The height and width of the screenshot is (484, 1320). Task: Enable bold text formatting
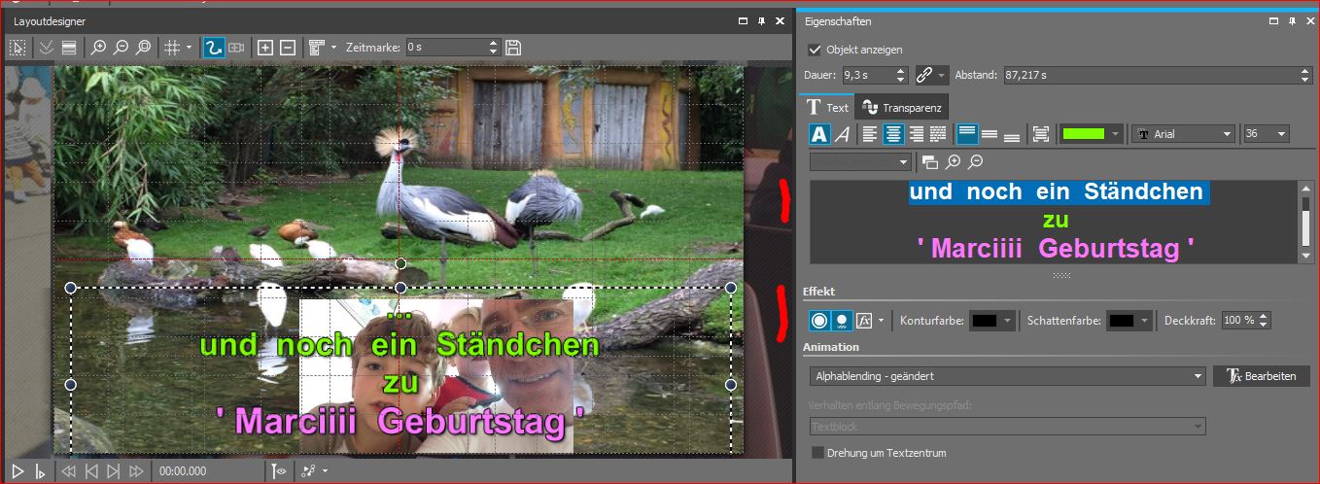pos(819,134)
